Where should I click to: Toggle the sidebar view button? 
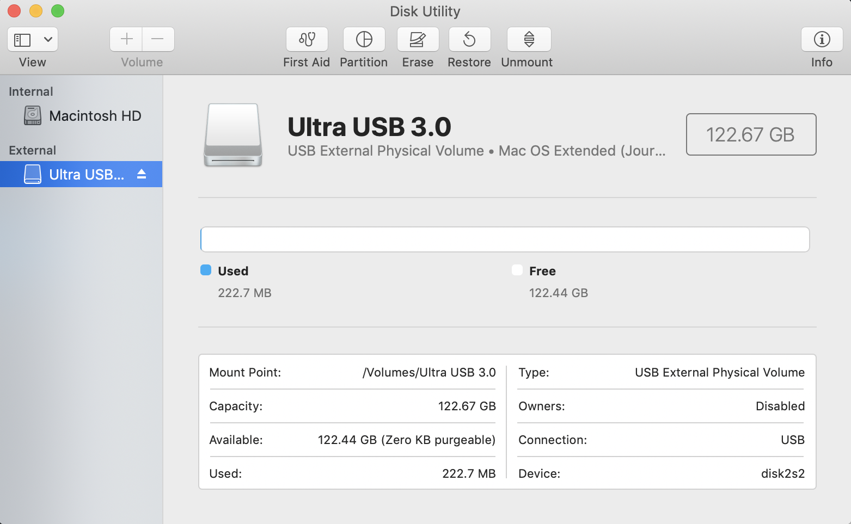[22, 40]
